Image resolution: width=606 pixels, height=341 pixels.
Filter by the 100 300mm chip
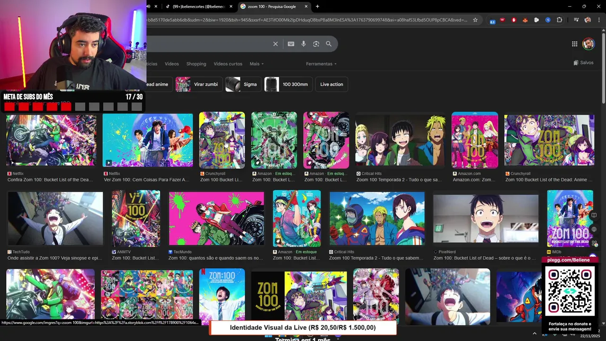pyautogui.click(x=288, y=84)
